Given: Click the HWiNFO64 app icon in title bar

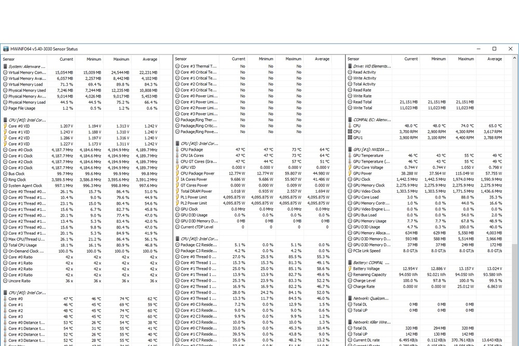Looking at the screenshot, I should click(x=6, y=49).
